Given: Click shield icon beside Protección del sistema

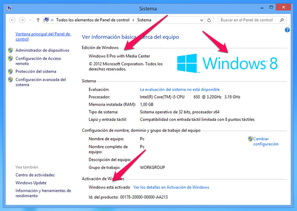Looking at the screenshot, I should [11, 72].
